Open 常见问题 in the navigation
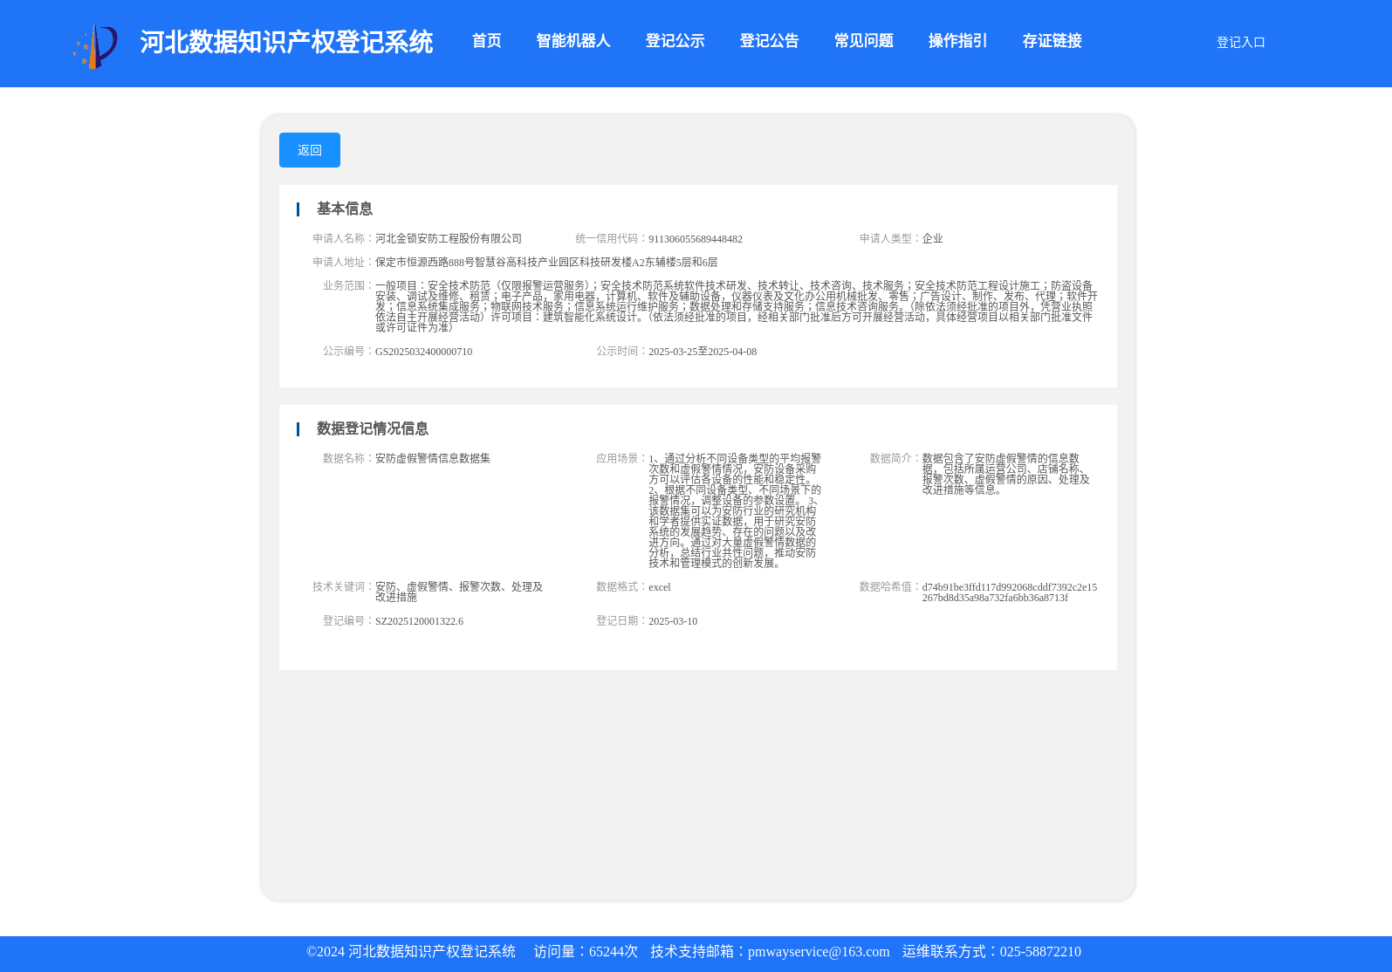 [863, 41]
